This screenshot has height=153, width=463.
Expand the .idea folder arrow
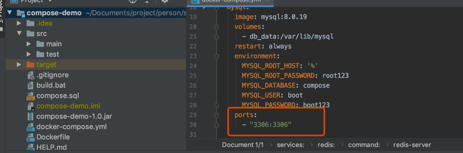point(19,24)
